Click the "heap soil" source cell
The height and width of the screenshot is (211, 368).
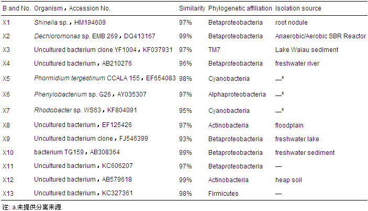click(289, 180)
